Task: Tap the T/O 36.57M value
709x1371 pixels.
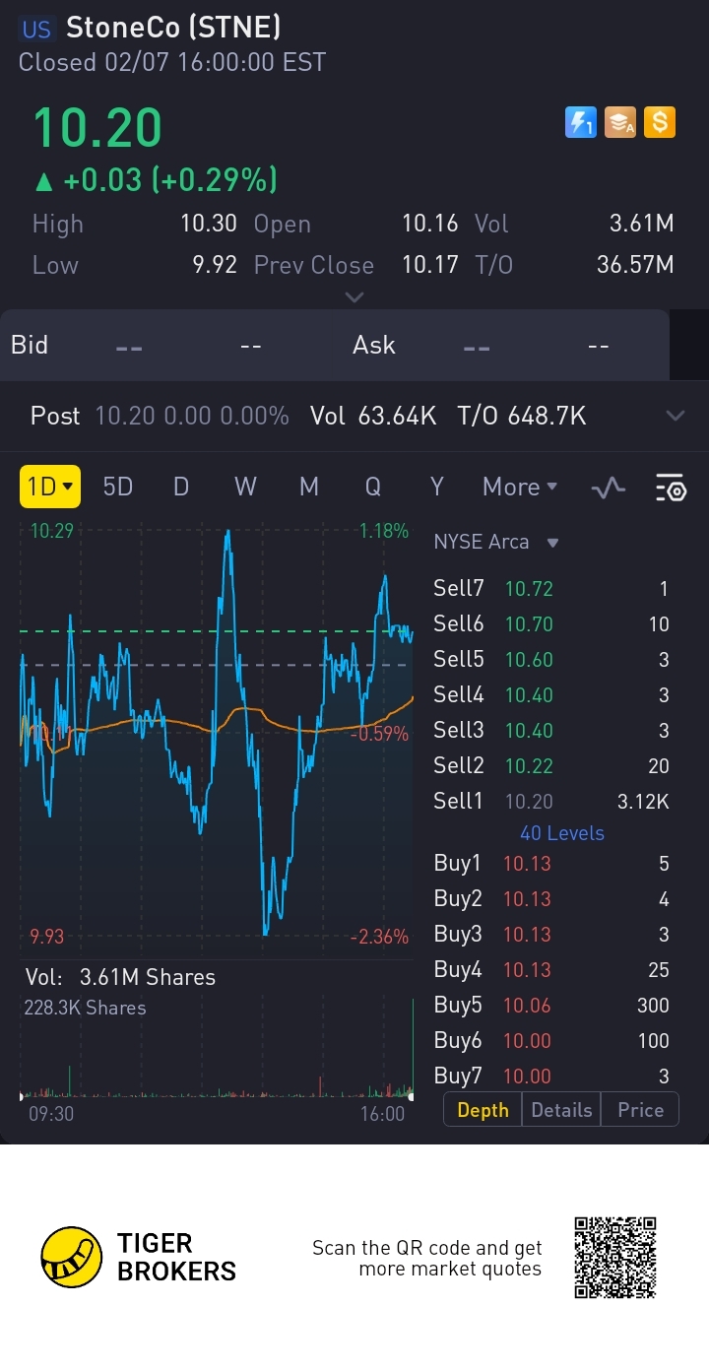Action: [635, 265]
